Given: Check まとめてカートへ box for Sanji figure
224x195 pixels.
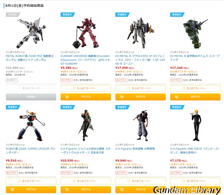Looking at the screenshot, I should point(183,181).
